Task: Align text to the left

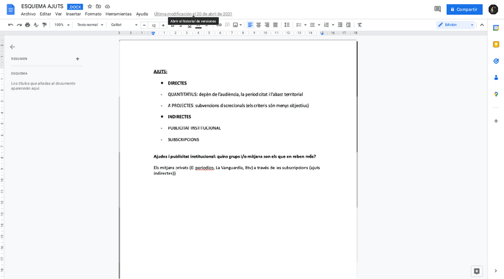Action: pyautogui.click(x=250, y=25)
